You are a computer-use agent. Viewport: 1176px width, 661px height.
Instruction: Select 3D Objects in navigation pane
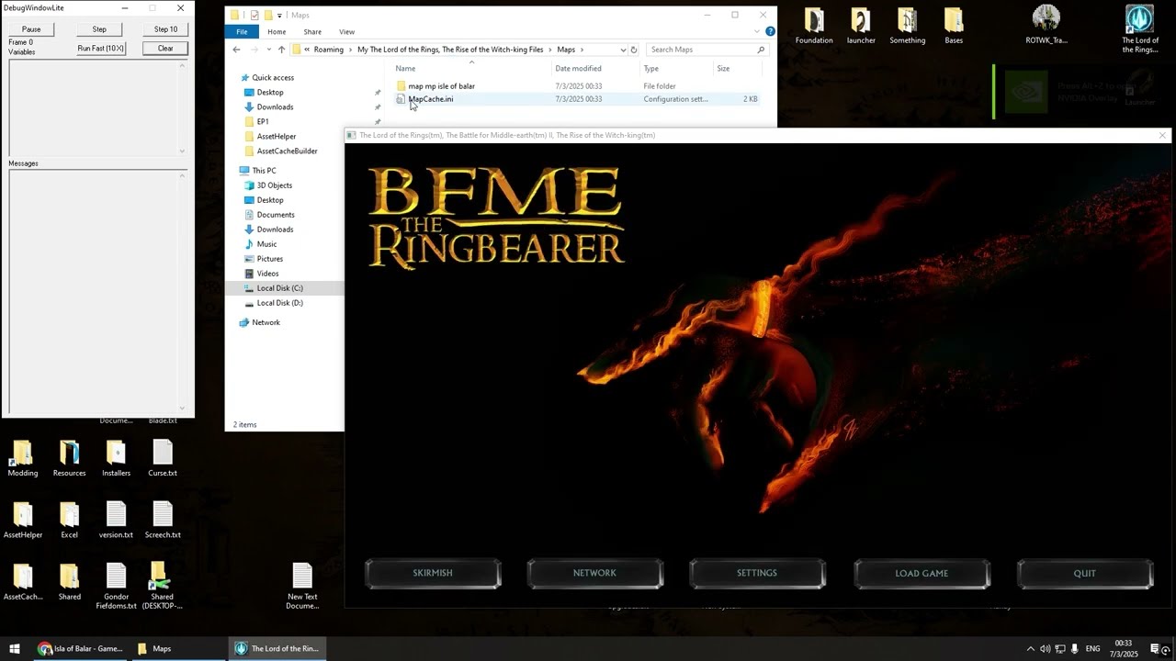point(274,185)
